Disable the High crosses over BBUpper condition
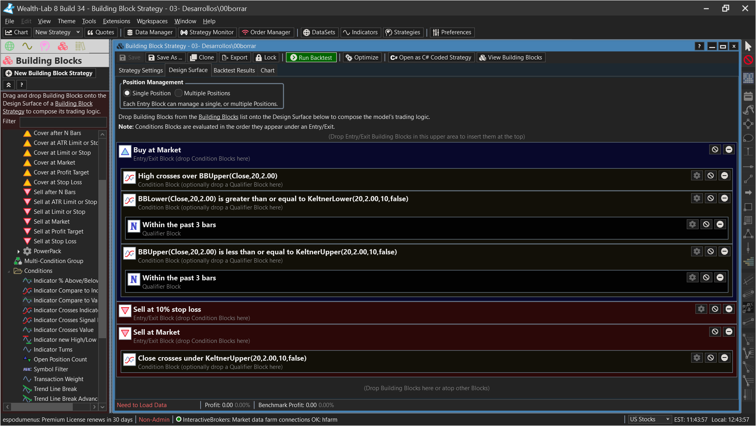Viewport: 756px width, 426px height. pos(710,176)
